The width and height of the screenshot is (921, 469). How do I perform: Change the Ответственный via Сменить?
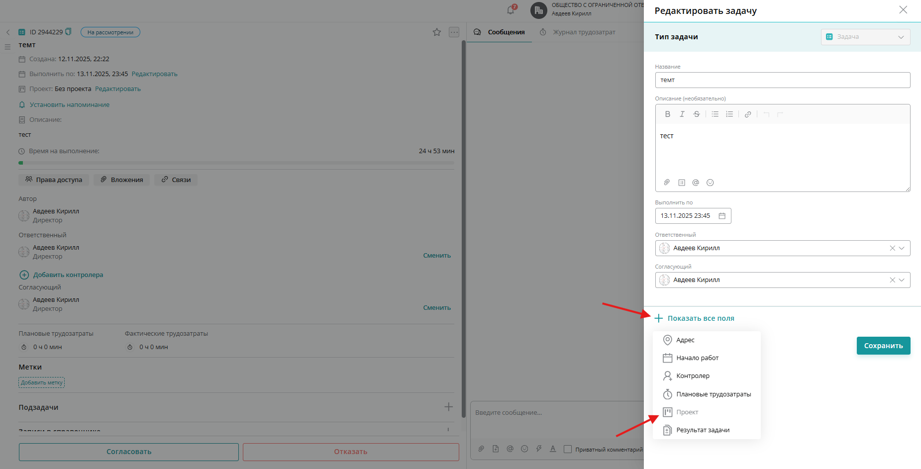(437, 256)
